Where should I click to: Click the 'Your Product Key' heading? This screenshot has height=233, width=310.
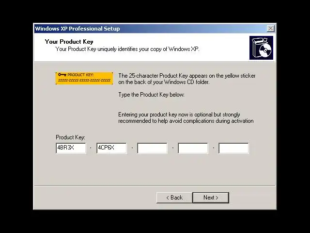(x=69, y=42)
